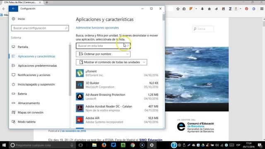This screenshot has width=265, height=149.
Task: Open the 'SIMO Educación' link on webpage
Action: 151,140
